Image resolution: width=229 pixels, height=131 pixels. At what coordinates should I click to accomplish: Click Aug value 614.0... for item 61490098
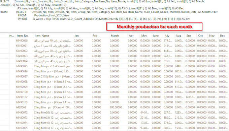click(x=179, y=82)
